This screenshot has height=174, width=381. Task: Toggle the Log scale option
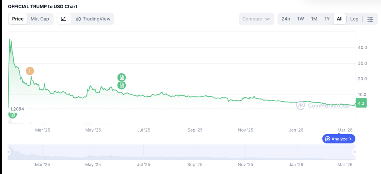354,19
